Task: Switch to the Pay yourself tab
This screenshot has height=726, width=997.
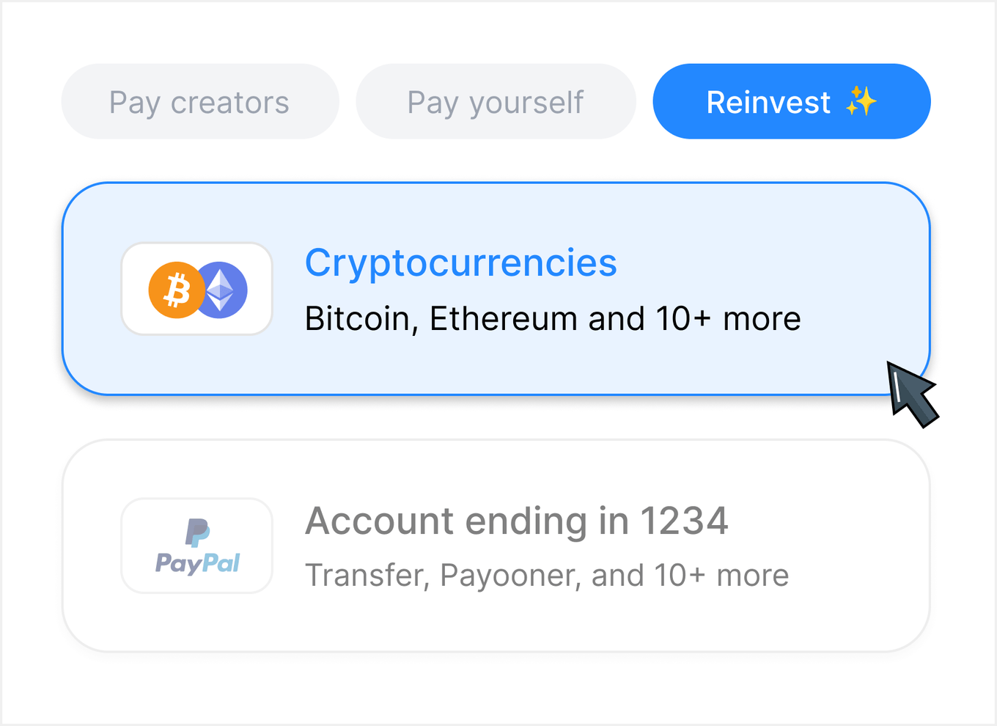Action: coord(496,101)
